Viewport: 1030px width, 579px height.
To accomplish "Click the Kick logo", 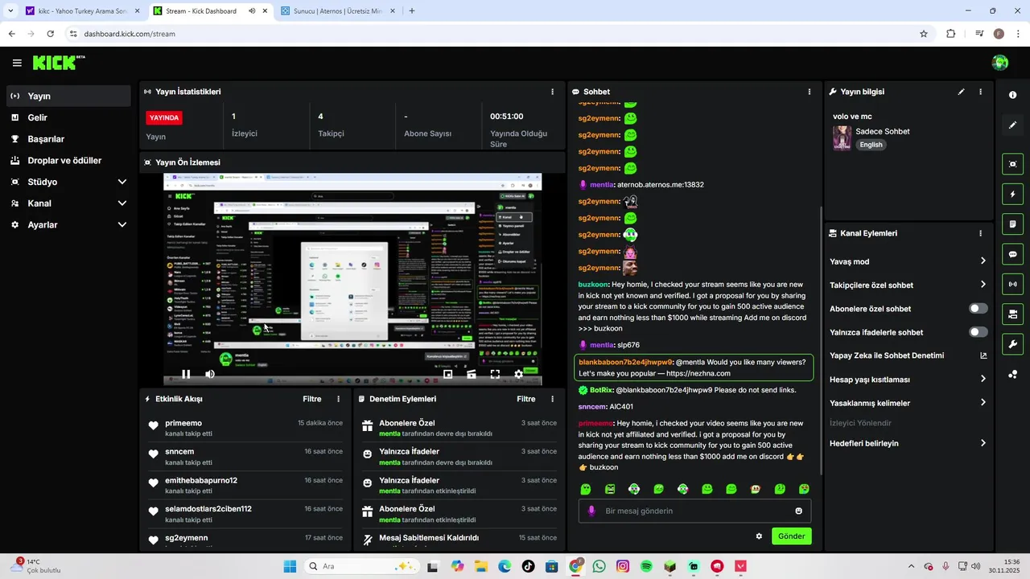I will [x=58, y=63].
